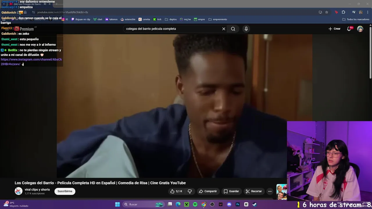This screenshot has height=209, width=372.
Task: Expand the deptos bookmark folder
Action: click(x=171, y=19)
